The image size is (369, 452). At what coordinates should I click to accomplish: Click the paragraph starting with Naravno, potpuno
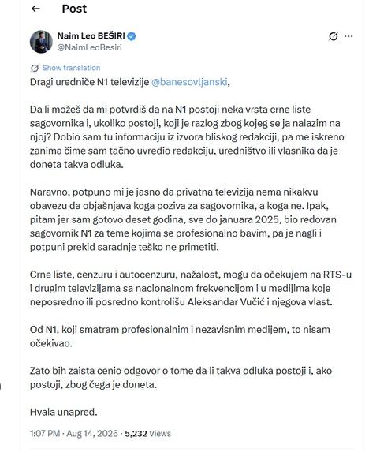(x=183, y=219)
